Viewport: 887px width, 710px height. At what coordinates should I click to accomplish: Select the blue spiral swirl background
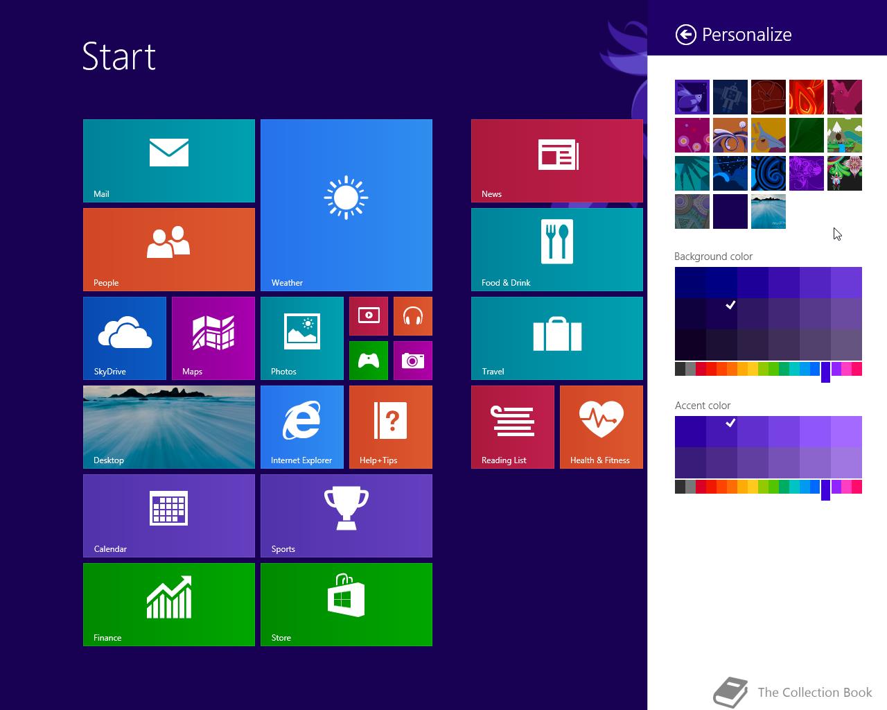pyautogui.click(x=769, y=173)
